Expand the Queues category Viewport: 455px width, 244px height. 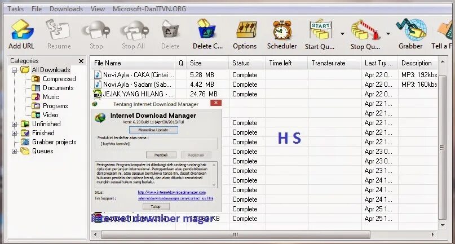[x=14, y=151]
